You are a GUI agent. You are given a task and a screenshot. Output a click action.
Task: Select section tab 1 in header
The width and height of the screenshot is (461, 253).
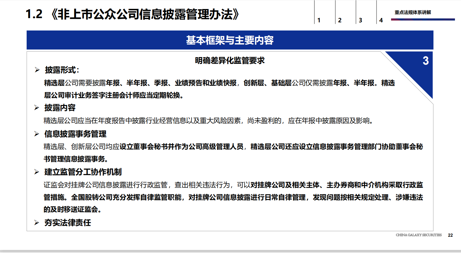(x=319, y=20)
